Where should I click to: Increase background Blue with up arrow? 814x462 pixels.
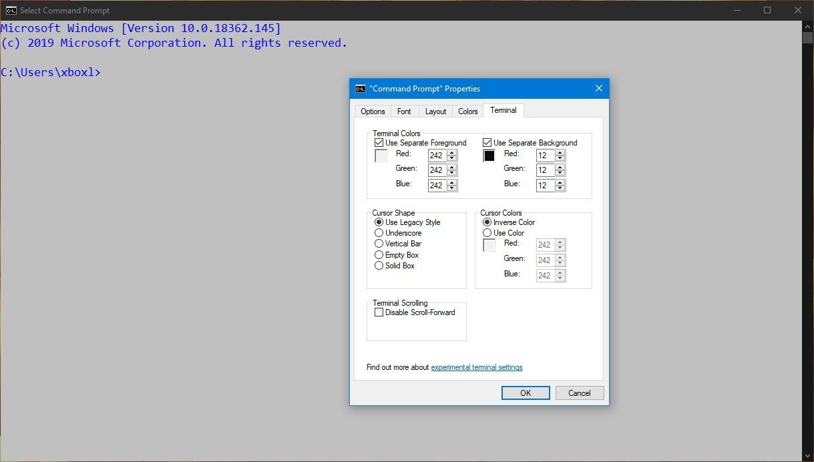point(560,182)
